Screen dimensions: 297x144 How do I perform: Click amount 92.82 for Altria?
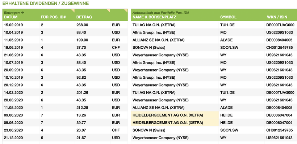tap(81, 78)
